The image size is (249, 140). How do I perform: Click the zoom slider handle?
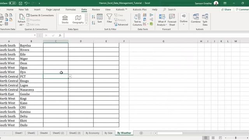236,138
